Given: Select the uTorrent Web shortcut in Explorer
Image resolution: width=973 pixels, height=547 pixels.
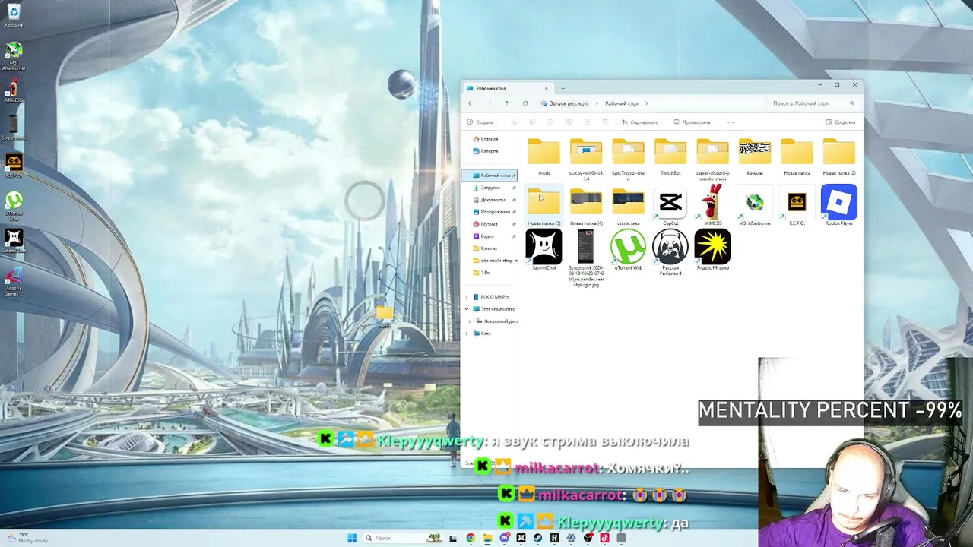Looking at the screenshot, I should (x=628, y=250).
